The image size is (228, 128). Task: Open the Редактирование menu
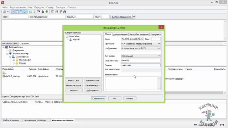tap(18, 7)
